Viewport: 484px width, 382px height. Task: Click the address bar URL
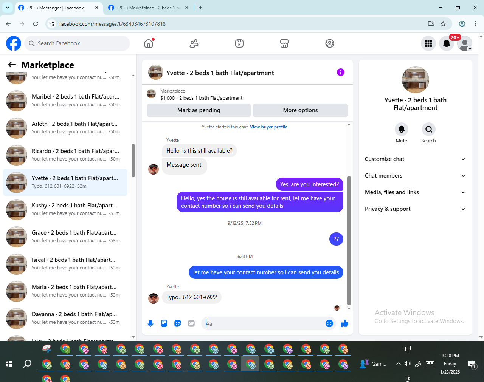click(x=112, y=24)
